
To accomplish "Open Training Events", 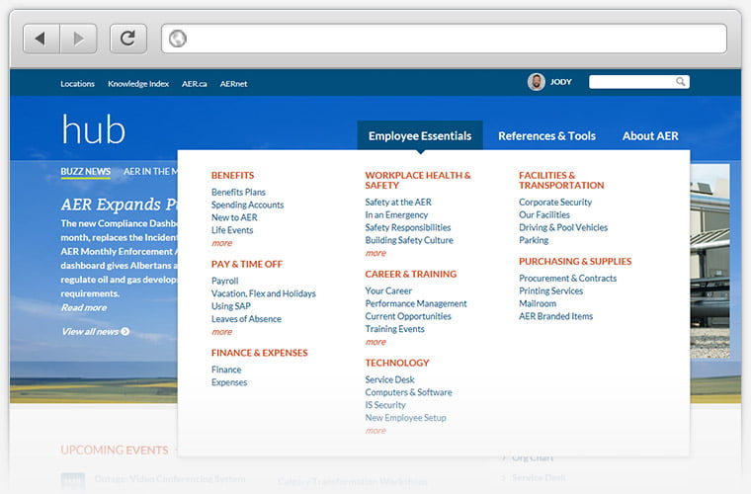I will coord(394,329).
